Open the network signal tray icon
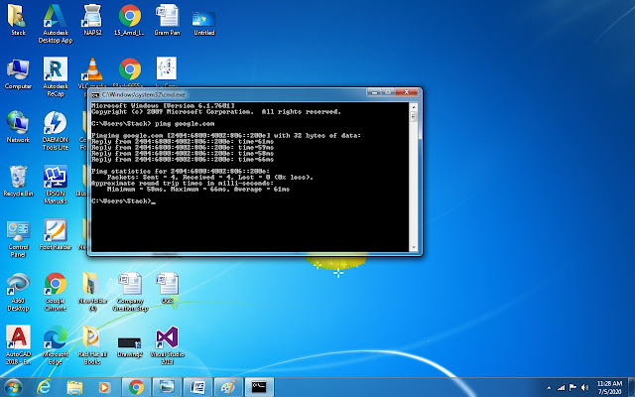 pyautogui.click(x=561, y=388)
